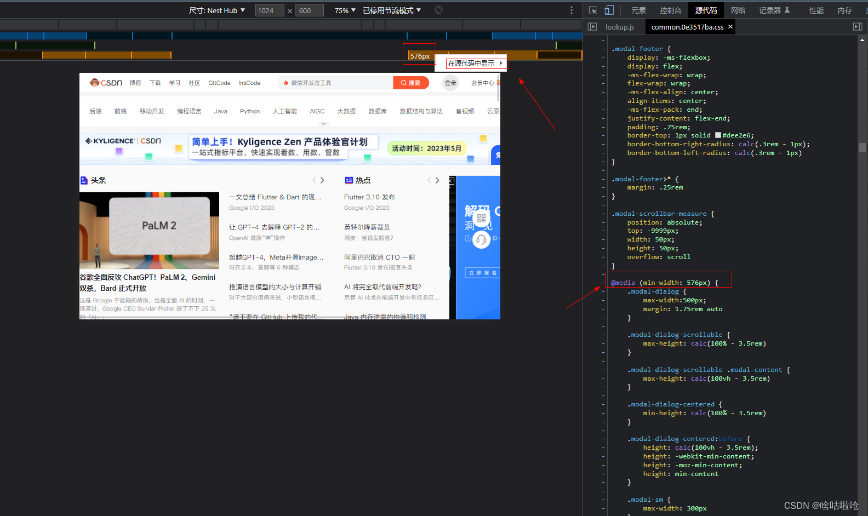Click the #dee2e6 color swatch

pyautogui.click(x=718, y=135)
